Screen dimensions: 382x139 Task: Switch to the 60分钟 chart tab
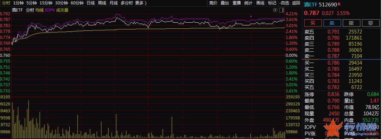[77, 3]
